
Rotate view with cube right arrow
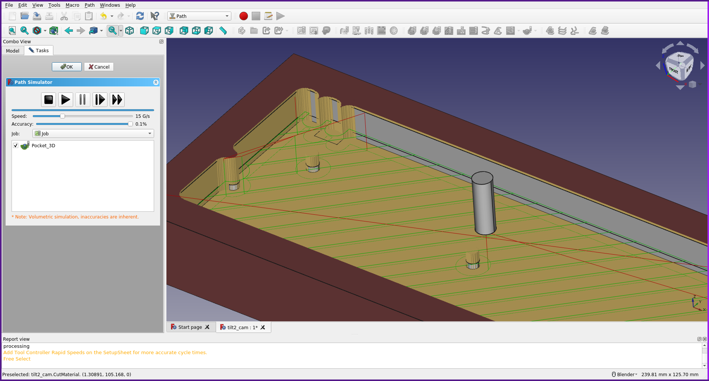coord(703,66)
